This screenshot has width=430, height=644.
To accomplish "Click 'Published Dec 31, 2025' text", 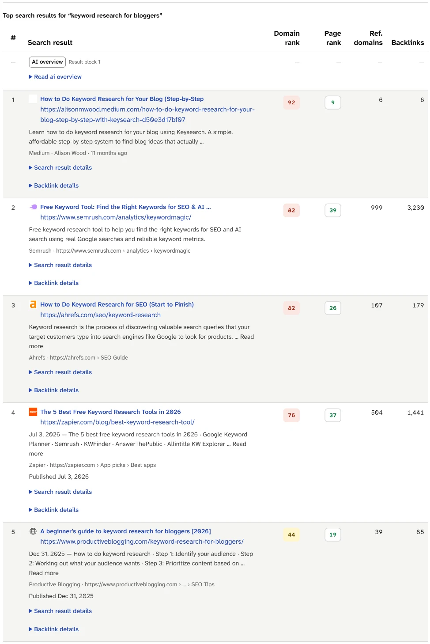I will (61, 596).
